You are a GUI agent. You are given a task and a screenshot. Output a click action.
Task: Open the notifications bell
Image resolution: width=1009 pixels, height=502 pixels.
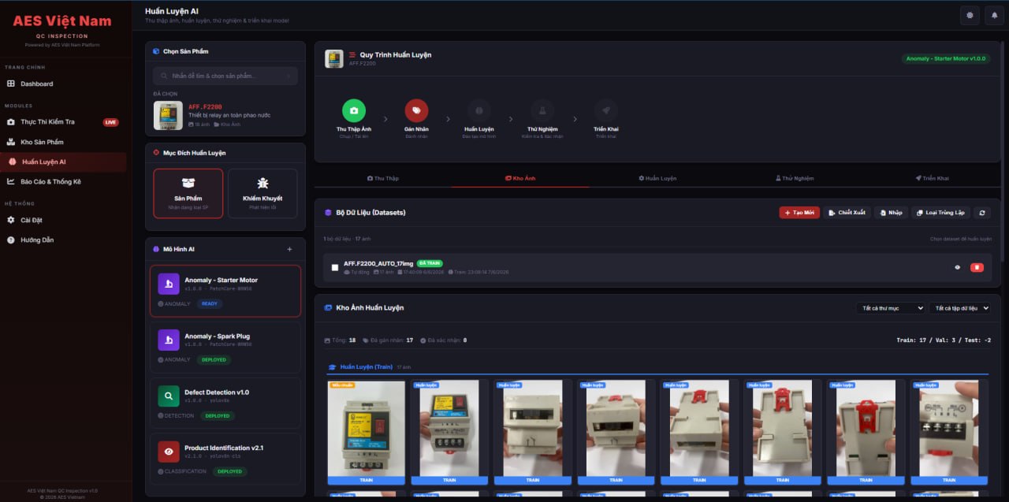click(994, 15)
